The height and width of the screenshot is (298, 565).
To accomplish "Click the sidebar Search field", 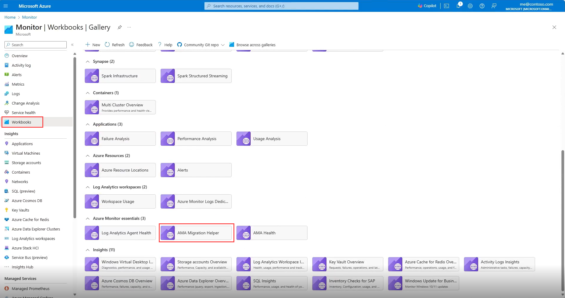I will point(36,45).
